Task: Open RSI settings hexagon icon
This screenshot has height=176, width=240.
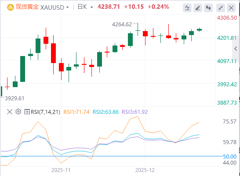Action: (18, 112)
